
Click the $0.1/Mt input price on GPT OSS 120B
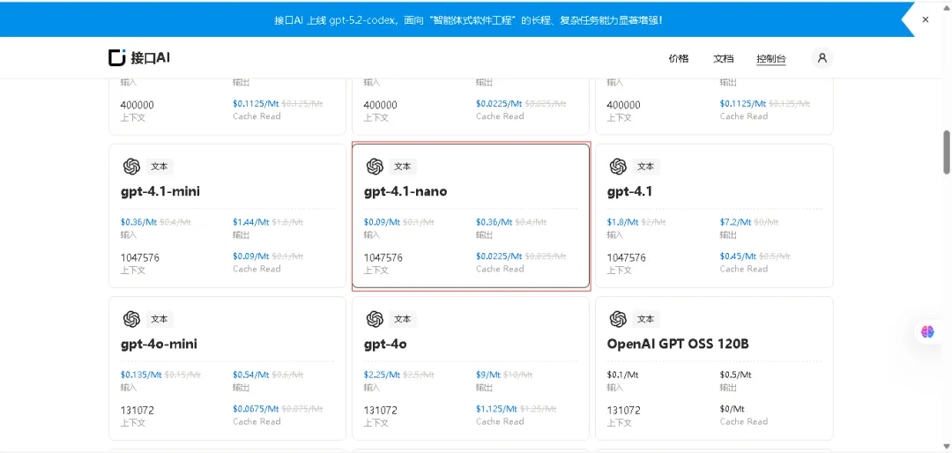[623, 375]
